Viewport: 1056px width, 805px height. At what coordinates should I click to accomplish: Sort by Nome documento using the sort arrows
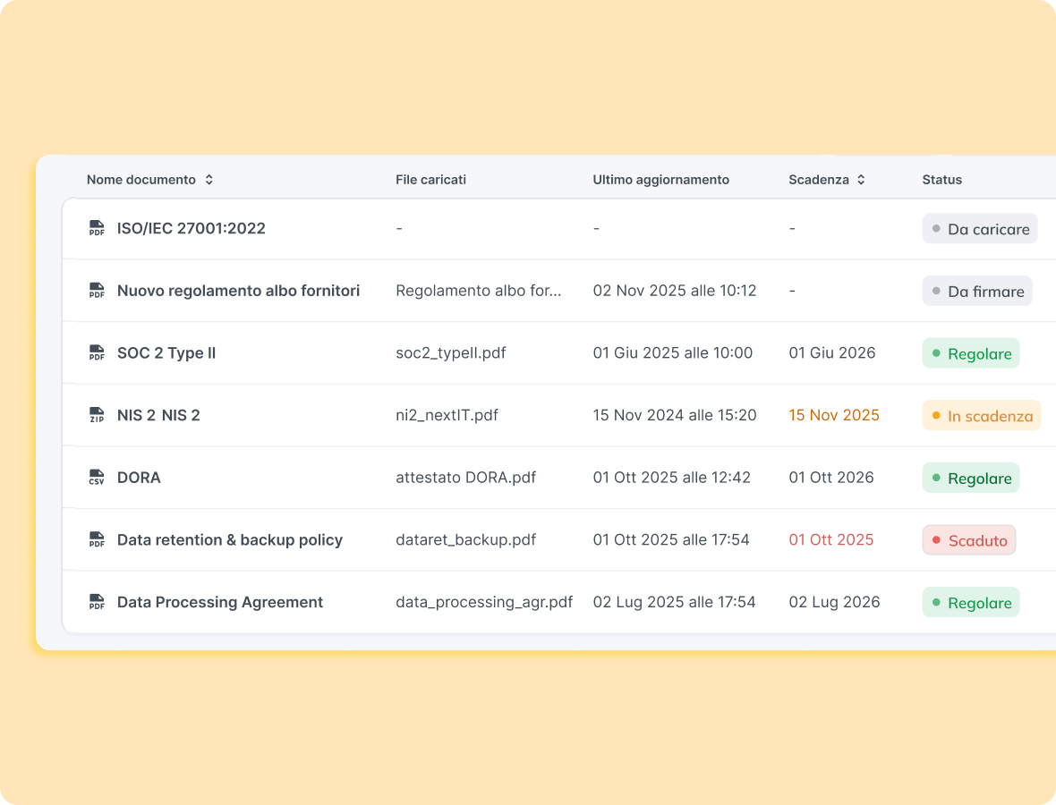pos(209,180)
